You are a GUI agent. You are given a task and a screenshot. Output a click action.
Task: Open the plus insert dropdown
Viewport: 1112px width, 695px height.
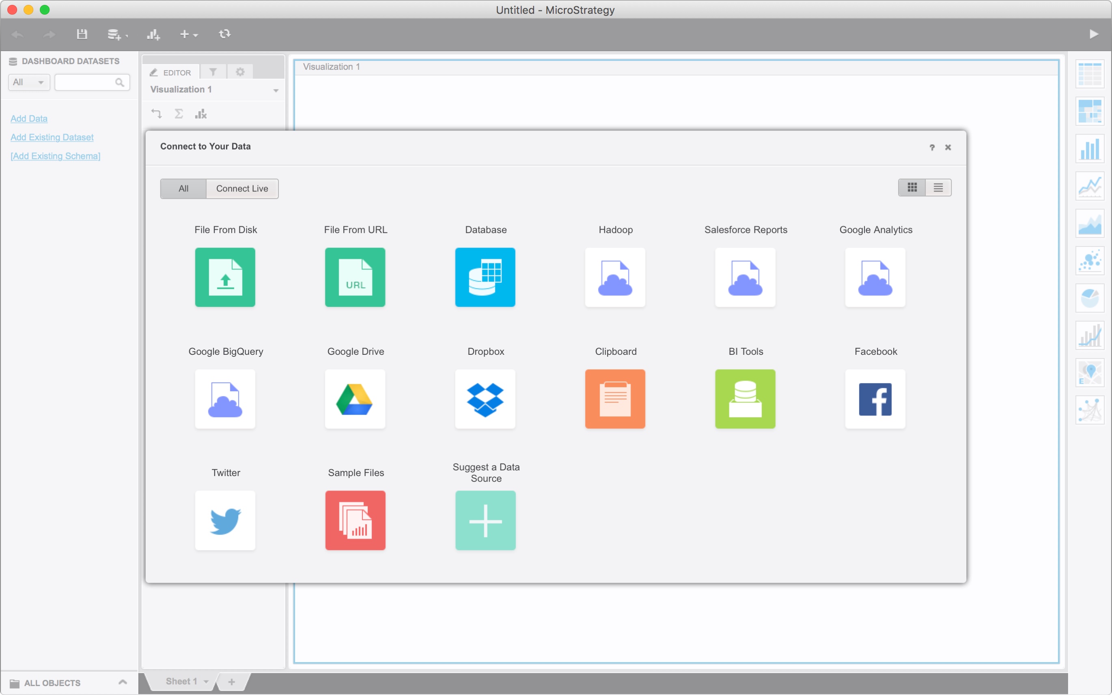coord(188,34)
